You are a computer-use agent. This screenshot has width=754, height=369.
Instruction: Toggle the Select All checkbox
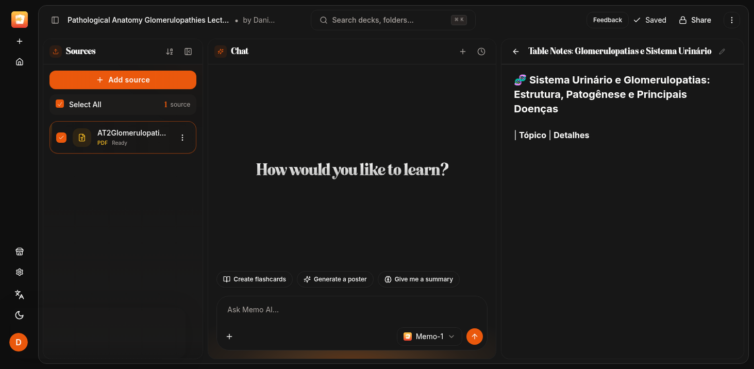tap(60, 104)
